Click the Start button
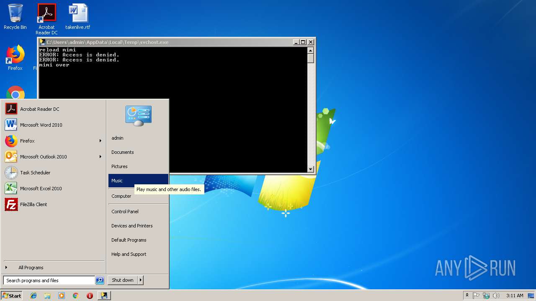This screenshot has width=536, height=301. (x=12, y=296)
